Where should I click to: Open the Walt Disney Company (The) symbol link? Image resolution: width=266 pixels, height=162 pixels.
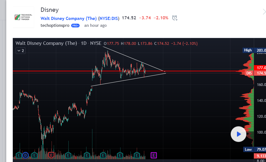69,18
